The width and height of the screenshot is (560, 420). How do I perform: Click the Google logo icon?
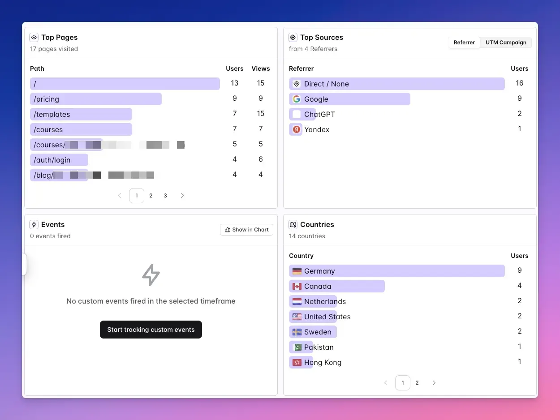297,99
